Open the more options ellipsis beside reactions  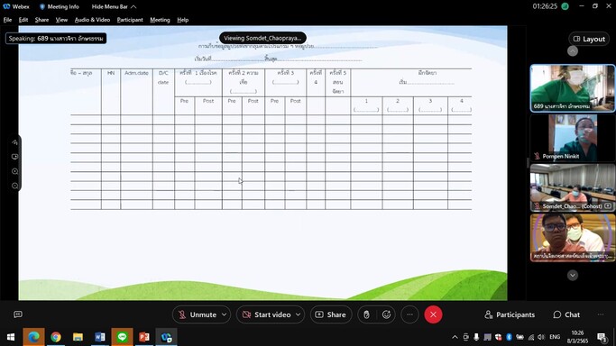pos(409,314)
